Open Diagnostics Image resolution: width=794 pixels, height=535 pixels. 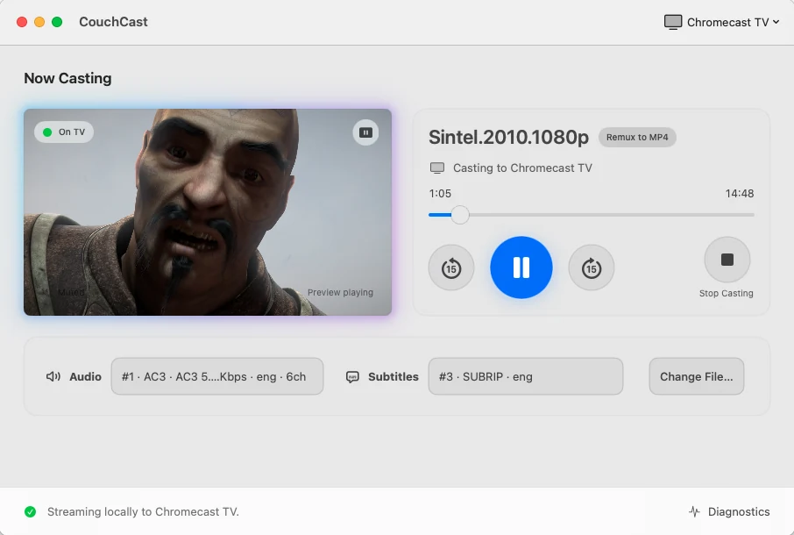tap(729, 511)
